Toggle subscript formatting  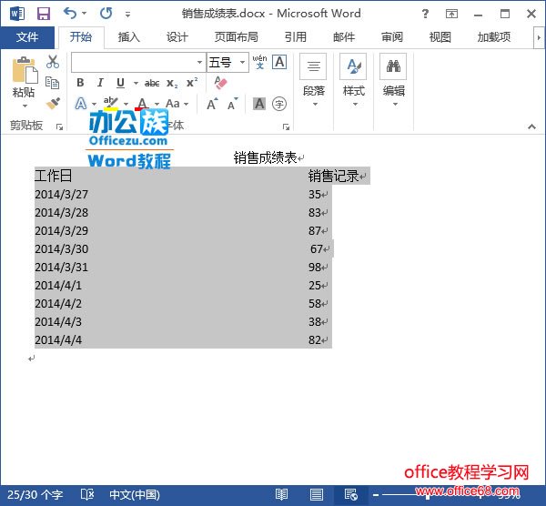pyautogui.click(x=172, y=83)
